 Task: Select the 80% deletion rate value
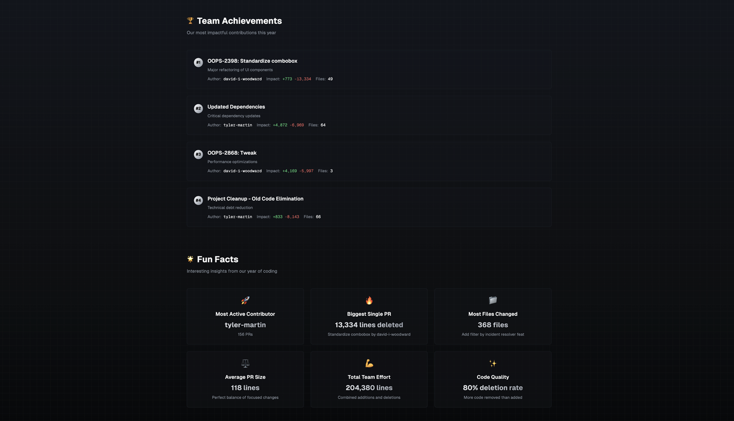(x=493, y=387)
